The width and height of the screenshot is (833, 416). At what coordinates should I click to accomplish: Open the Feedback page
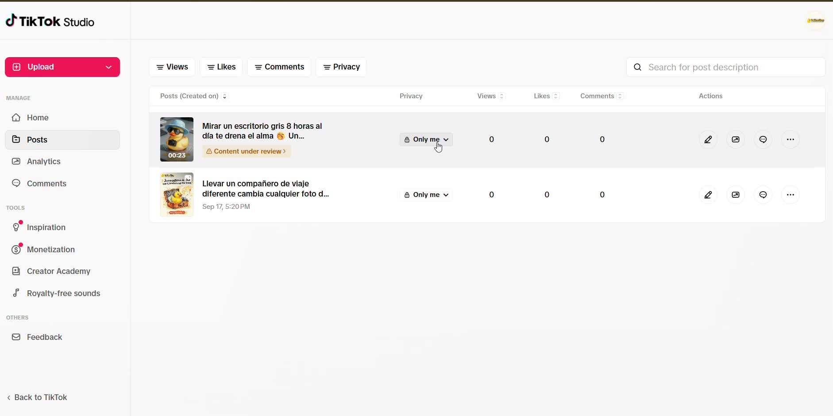(x=62, y=337)
